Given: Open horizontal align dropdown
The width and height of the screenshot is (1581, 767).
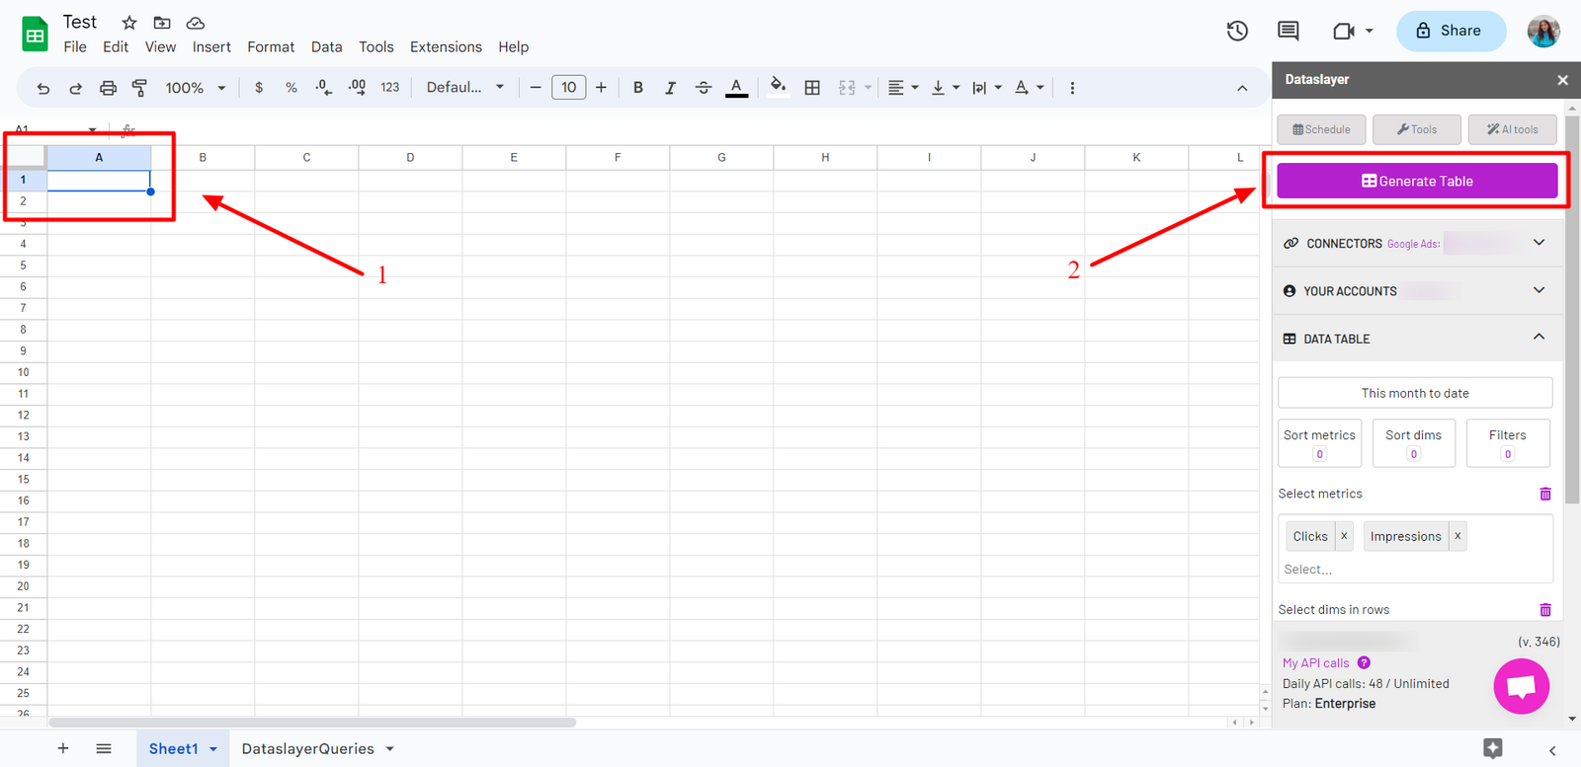Looking at the screenshot, I should coord(903,88).
